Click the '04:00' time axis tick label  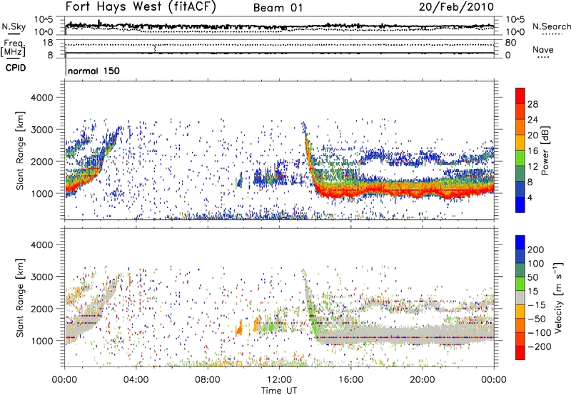[x=136, y=380]
